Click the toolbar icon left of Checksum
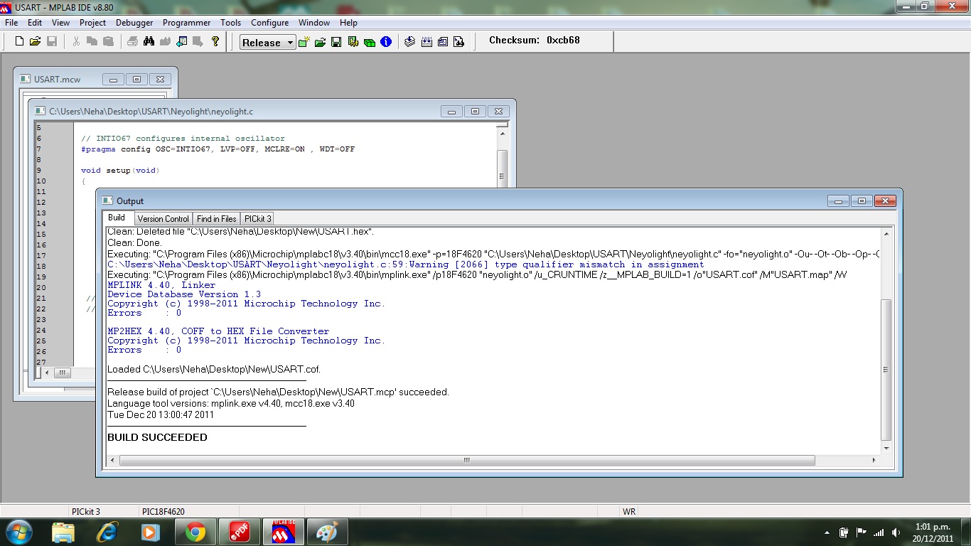This screenshot has width=971, height=546. coord(459,42)
